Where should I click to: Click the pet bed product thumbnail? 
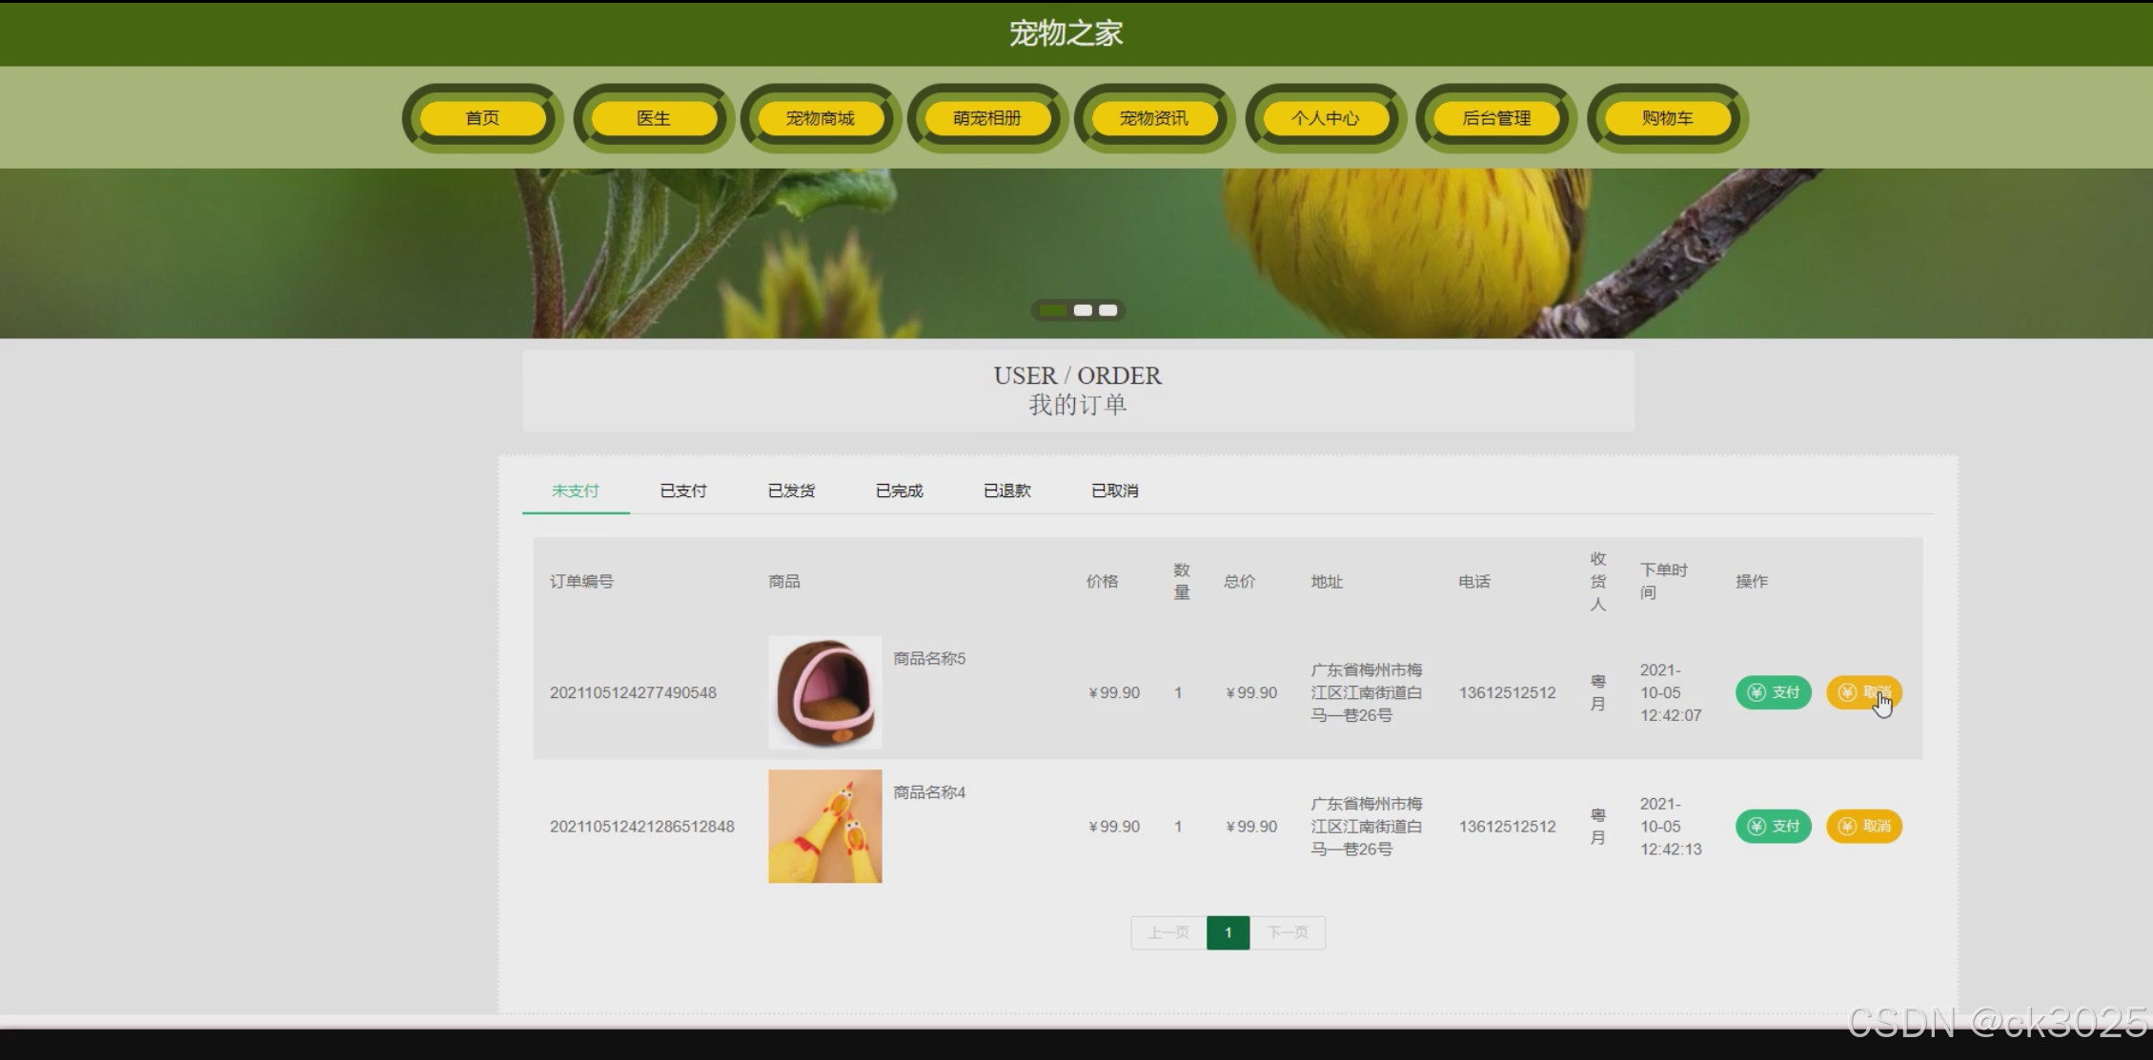(x=825, y=692)
